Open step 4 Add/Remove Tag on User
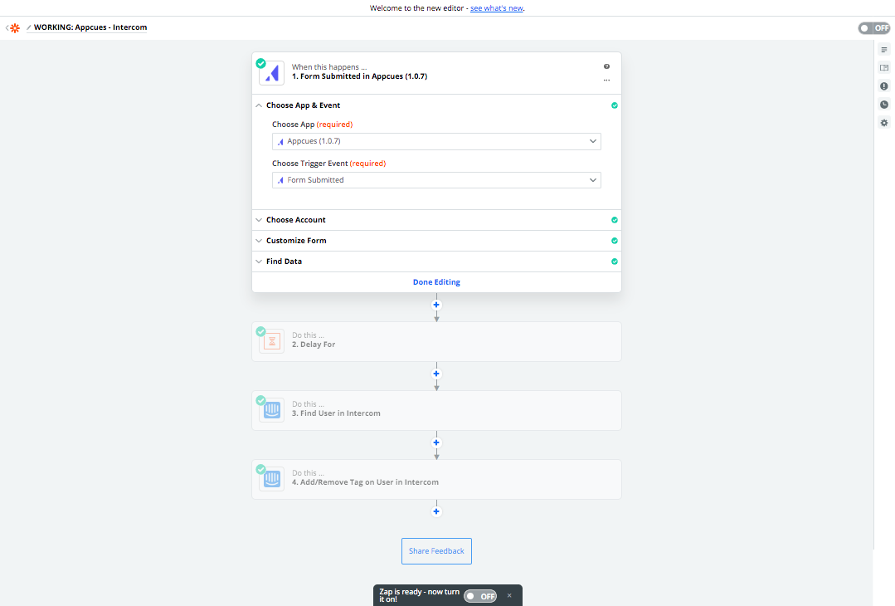Screen dimensions: 895x606 point(436,479)
